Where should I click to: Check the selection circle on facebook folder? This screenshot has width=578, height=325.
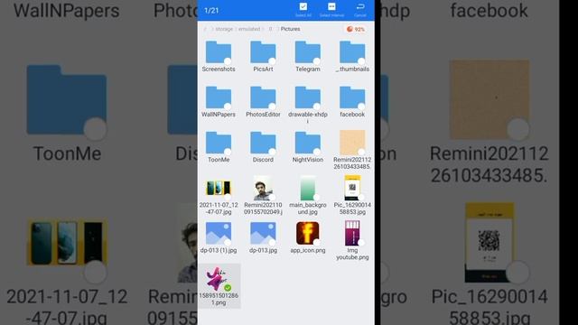pyautogui.click(x=361, y=107)
